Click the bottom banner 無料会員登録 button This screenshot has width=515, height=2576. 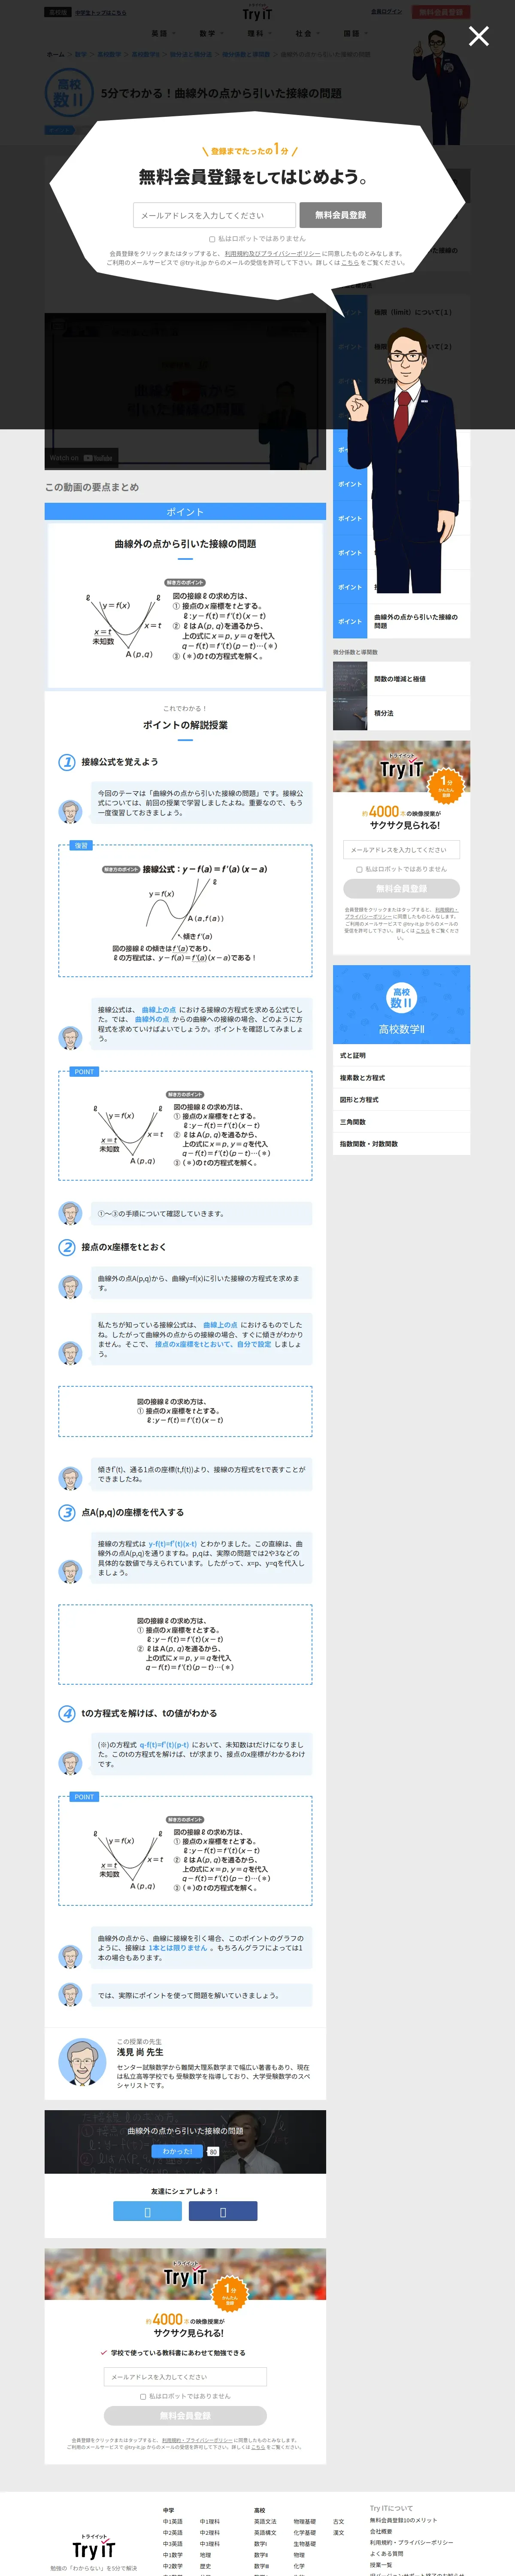click(x=185, y=2415)
